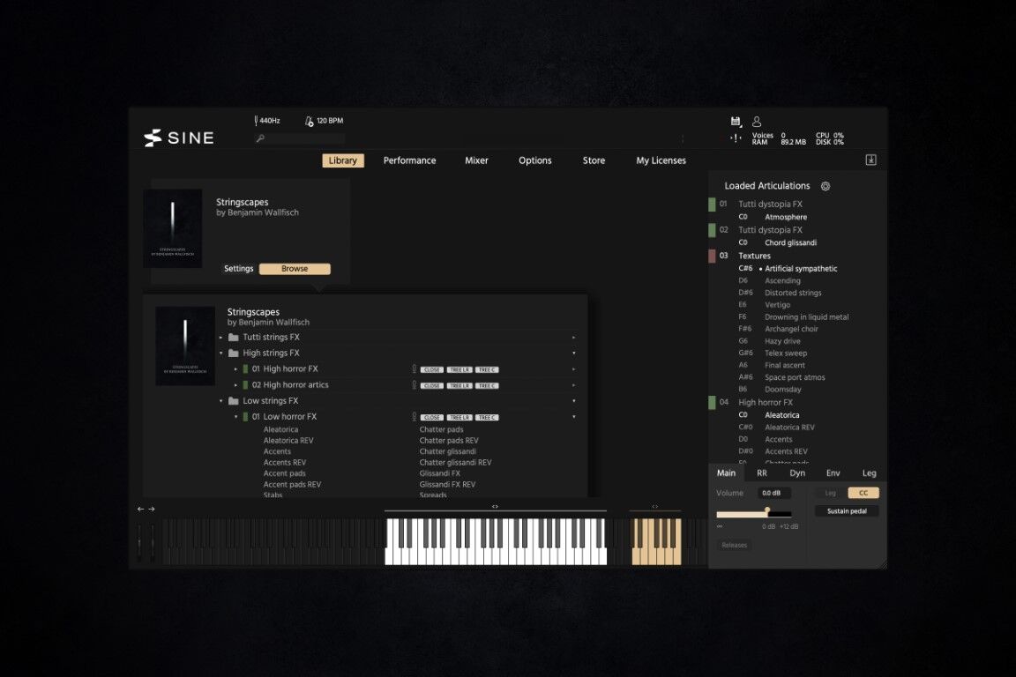Click green slot 01 Tutti dystopia FX marker

(x=712, y=205)
